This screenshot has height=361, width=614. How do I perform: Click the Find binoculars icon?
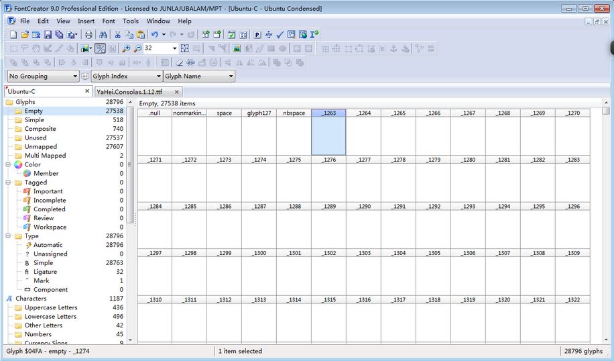[x=103, y=34]
